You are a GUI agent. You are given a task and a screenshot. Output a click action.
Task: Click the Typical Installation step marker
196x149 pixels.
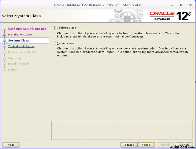point(5,47)
